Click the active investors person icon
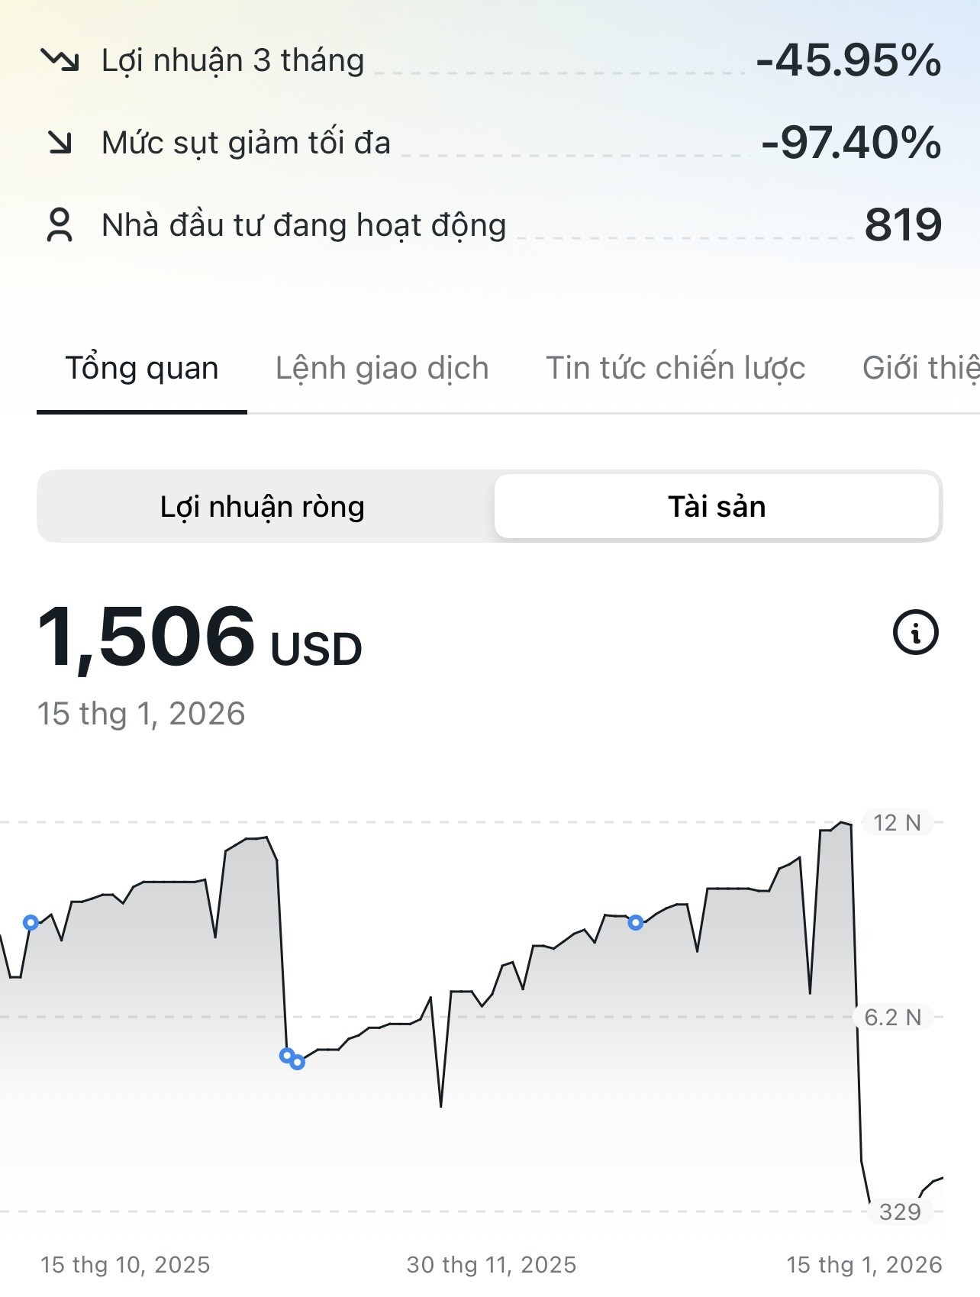The image size is (980, 1297). click(60, 225)
